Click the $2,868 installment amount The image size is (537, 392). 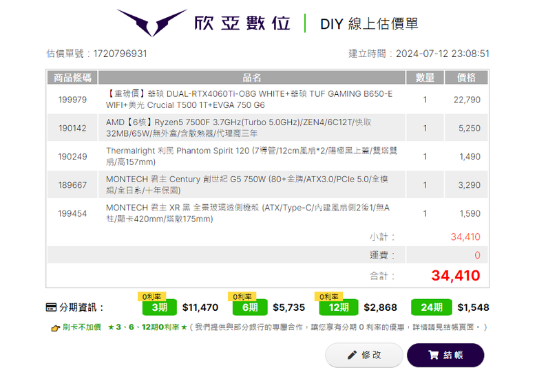[x=380, y=307]
